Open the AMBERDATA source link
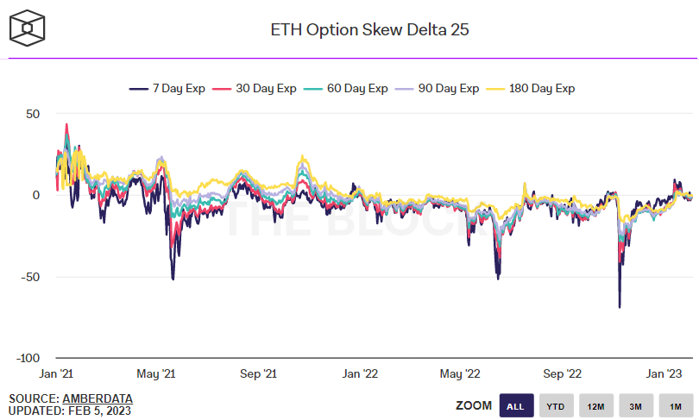This screenshot has height=420, width=699. pyautogui.click(x=98, y=398)
